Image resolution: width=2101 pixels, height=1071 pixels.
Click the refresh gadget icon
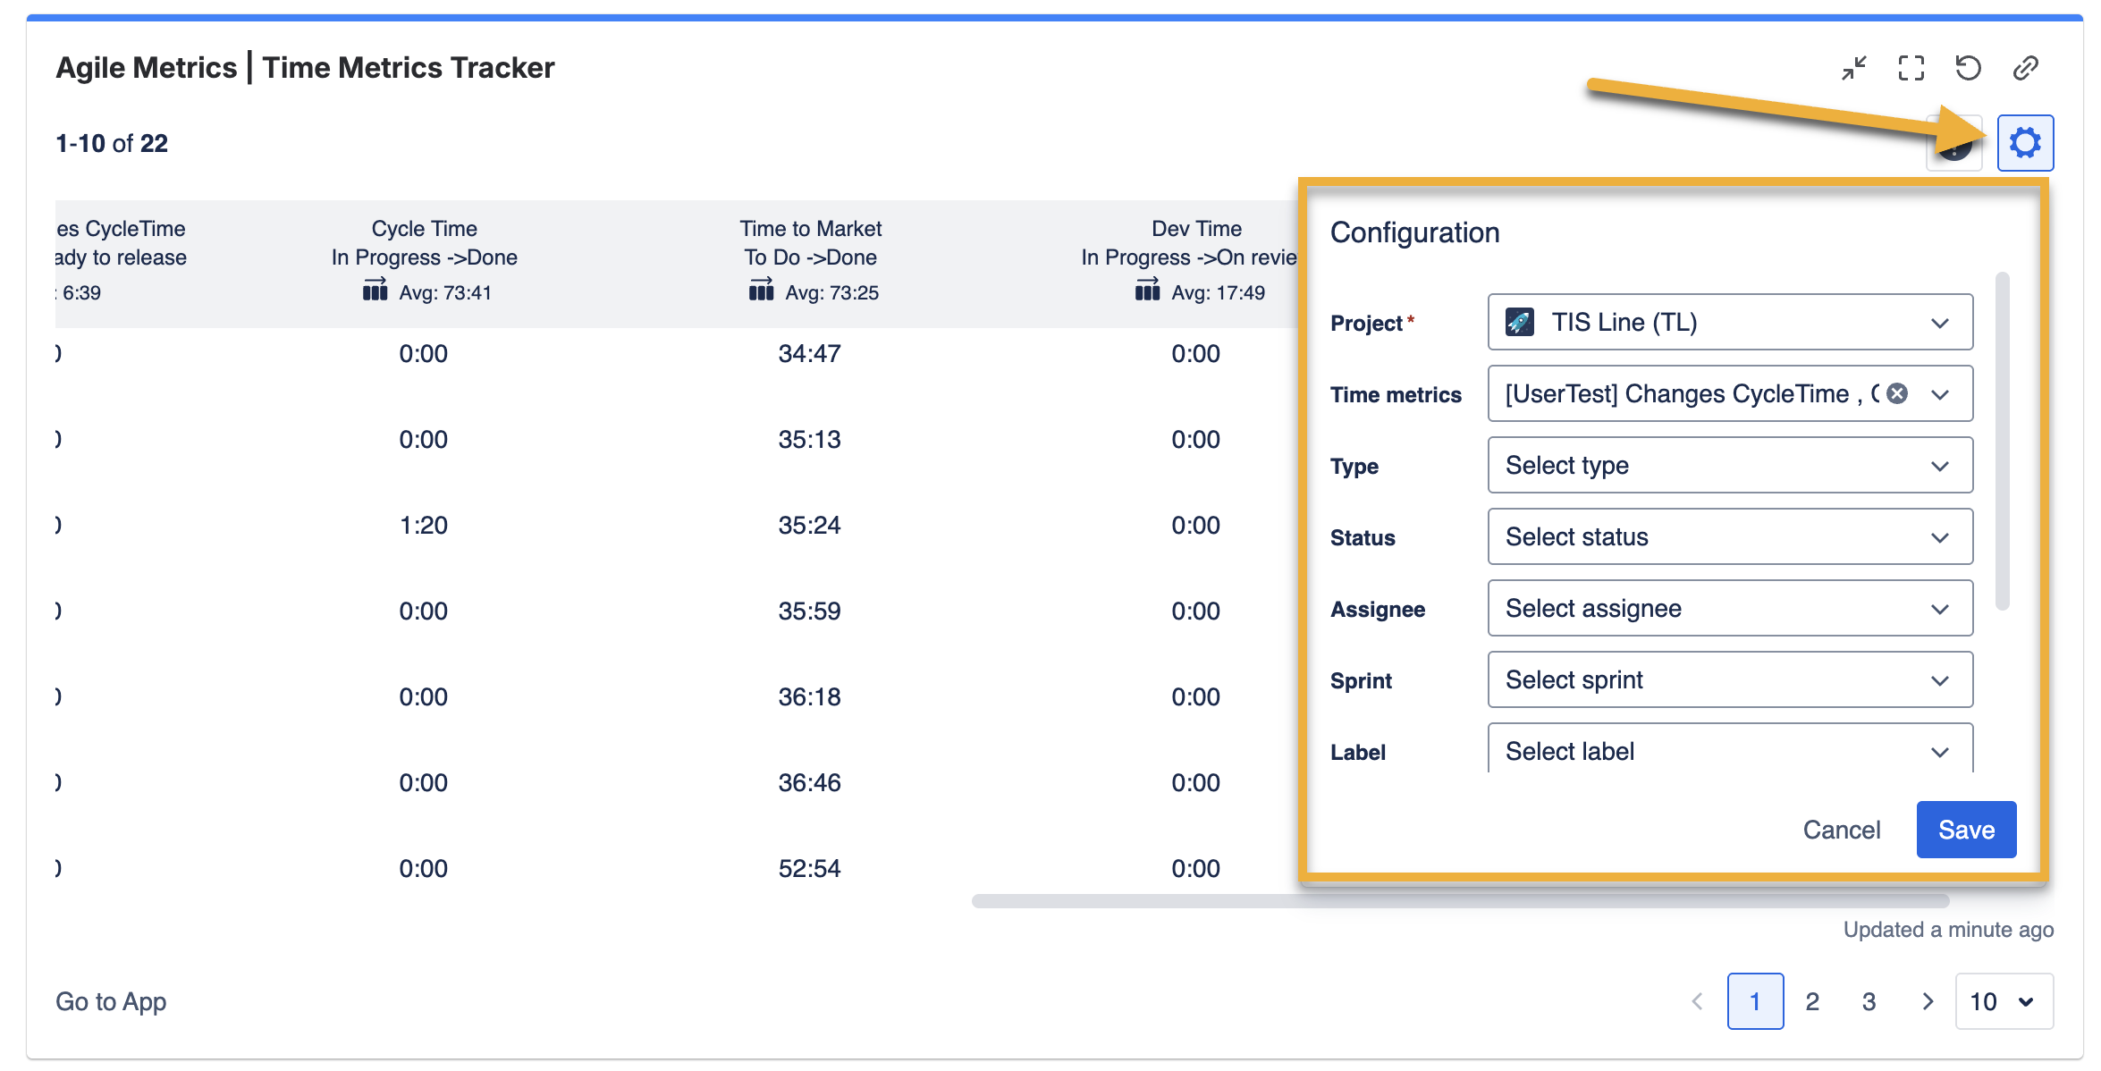(x=1969, y=68)
